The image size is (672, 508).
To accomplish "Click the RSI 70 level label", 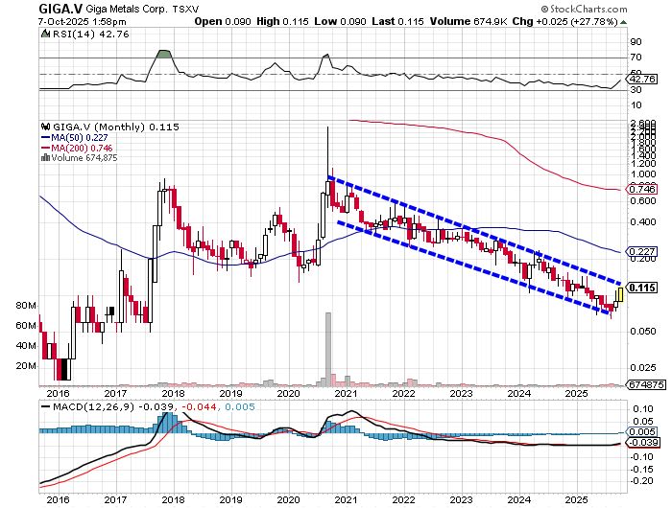I will (x=636, y=58).
